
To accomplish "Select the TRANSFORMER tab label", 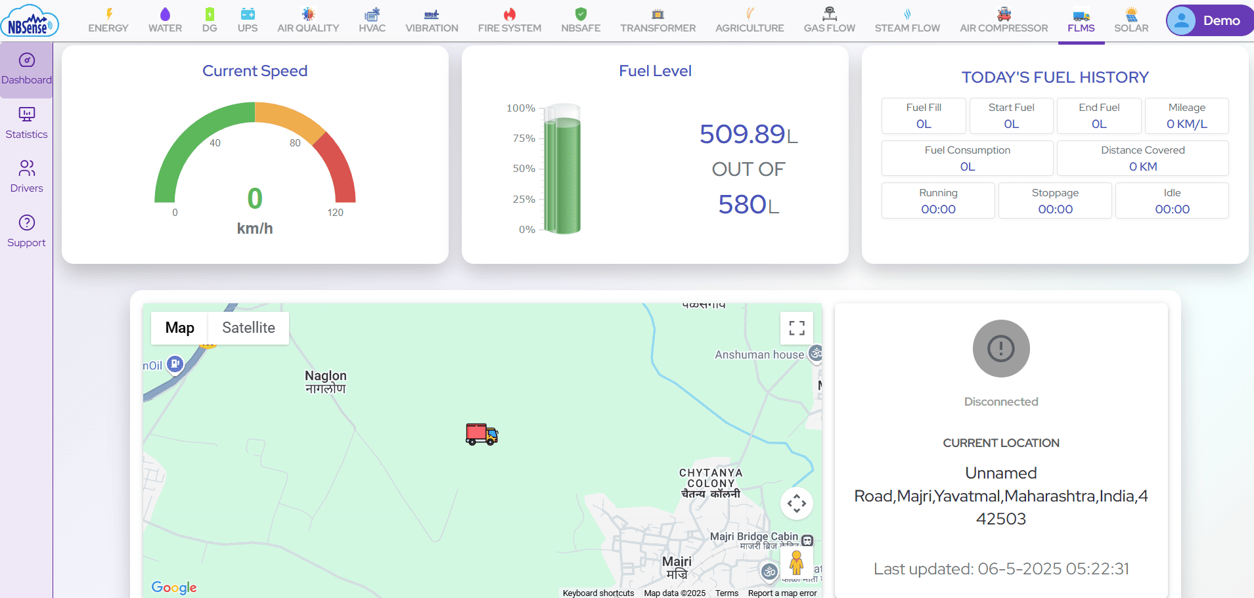I will pyautogui.click(x=658, y=28).
